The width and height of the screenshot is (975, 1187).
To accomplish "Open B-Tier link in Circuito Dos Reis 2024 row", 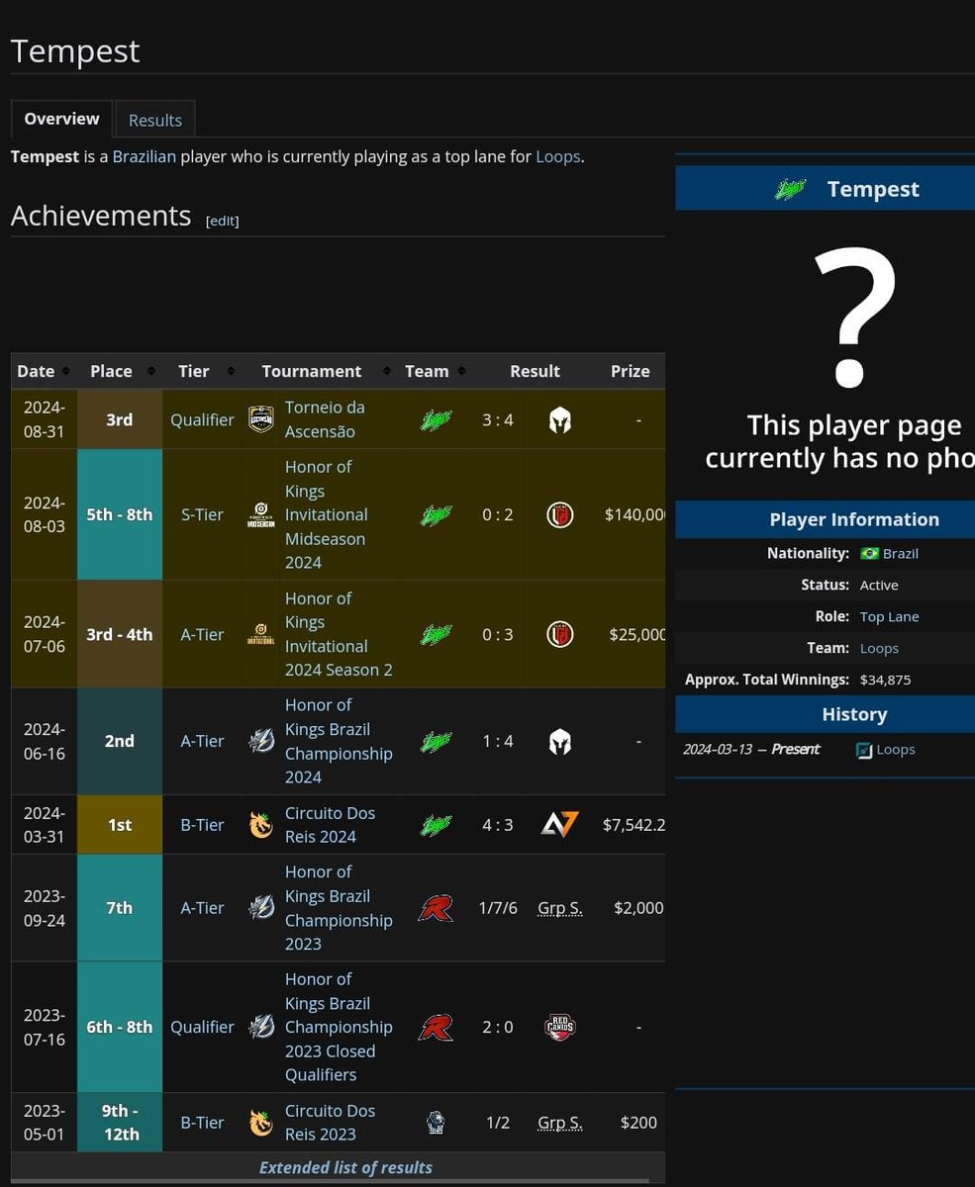I will [x=202, y=824].
